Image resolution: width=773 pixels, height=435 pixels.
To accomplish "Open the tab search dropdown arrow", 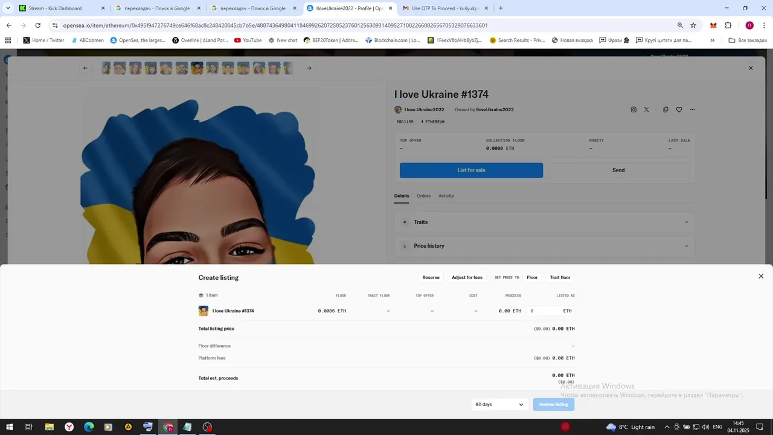I will [x=8, y=8].
